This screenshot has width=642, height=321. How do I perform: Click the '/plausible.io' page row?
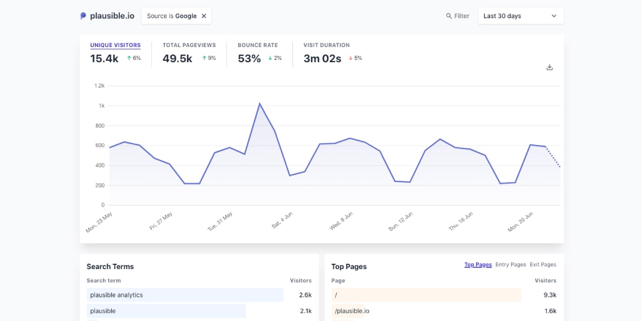coord(444,311)
